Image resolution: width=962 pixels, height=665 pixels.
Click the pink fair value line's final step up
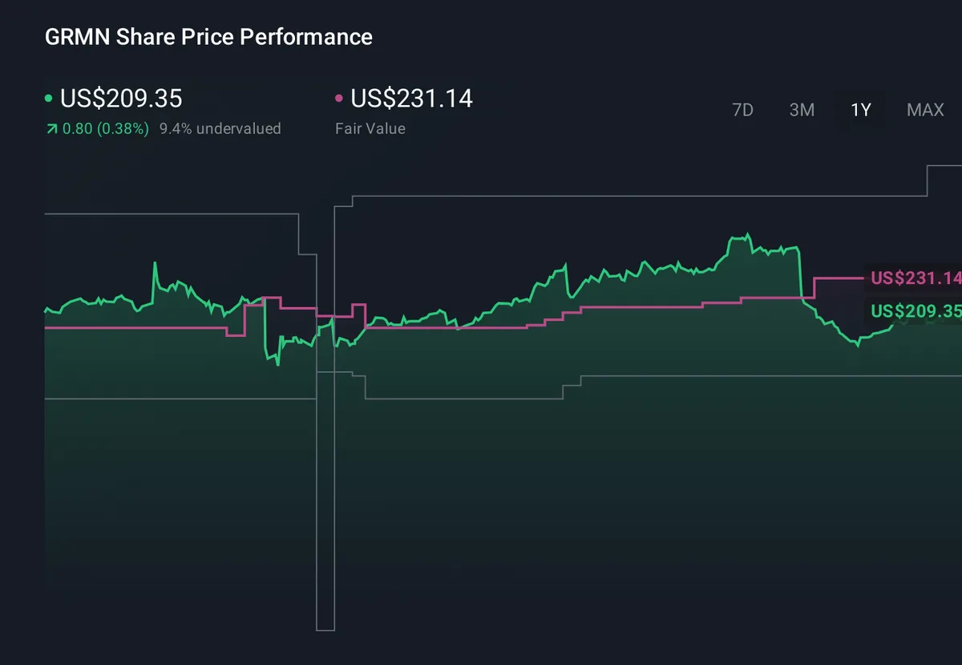click(814, 287)
